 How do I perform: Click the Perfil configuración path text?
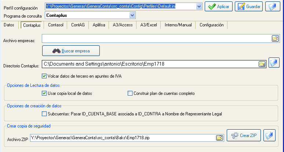tap(110, 6)
